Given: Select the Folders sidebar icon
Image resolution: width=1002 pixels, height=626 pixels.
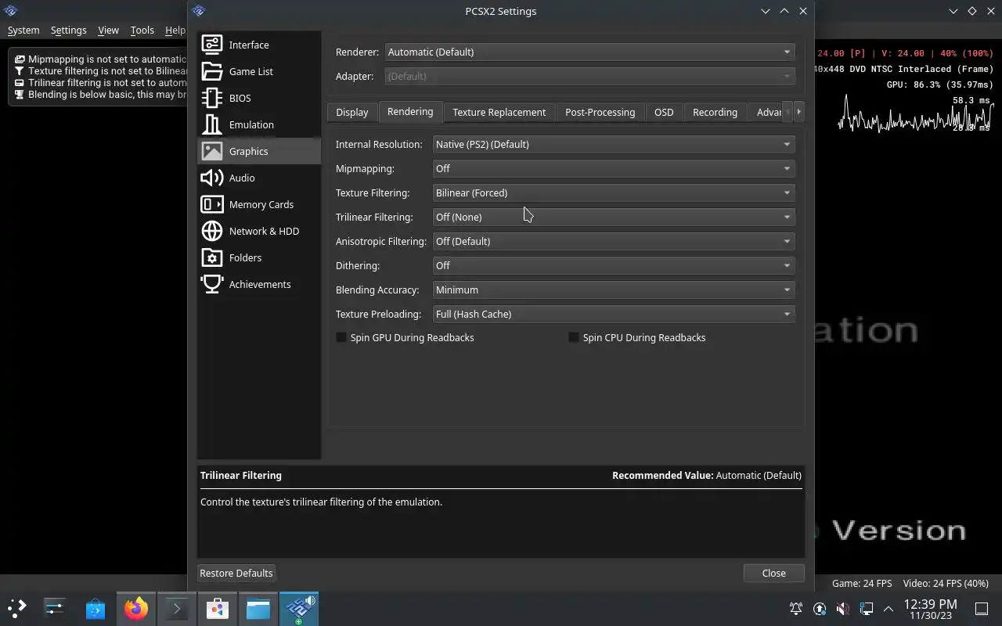Looking at the screenshot, I should [212, 257].
